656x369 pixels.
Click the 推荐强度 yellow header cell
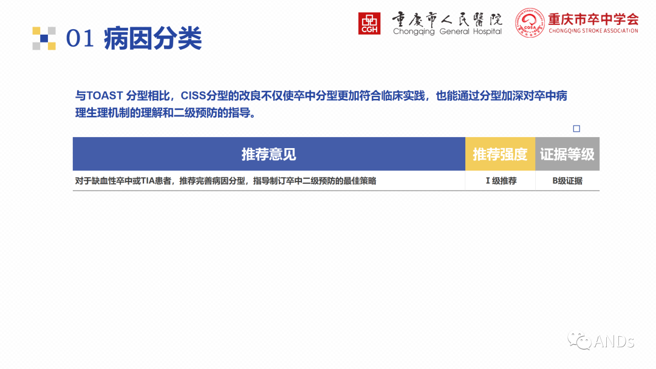[500, 154]
